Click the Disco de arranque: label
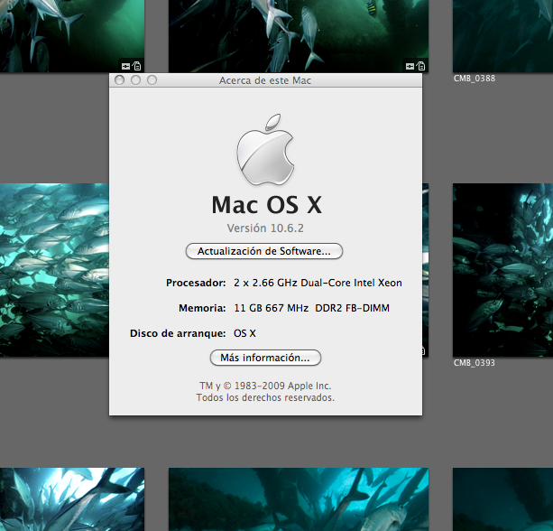 (178, 333)
